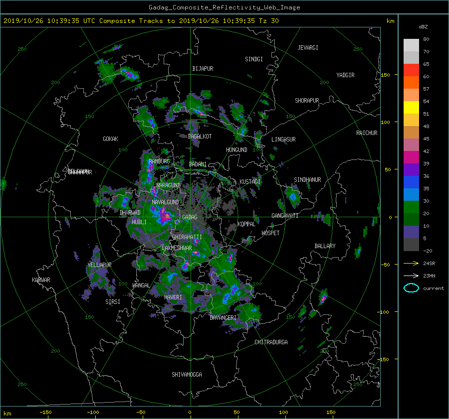Viewport: 449px width, 419px height.
Task: Click the BAGALKOT city label
Action: [200, 137]
